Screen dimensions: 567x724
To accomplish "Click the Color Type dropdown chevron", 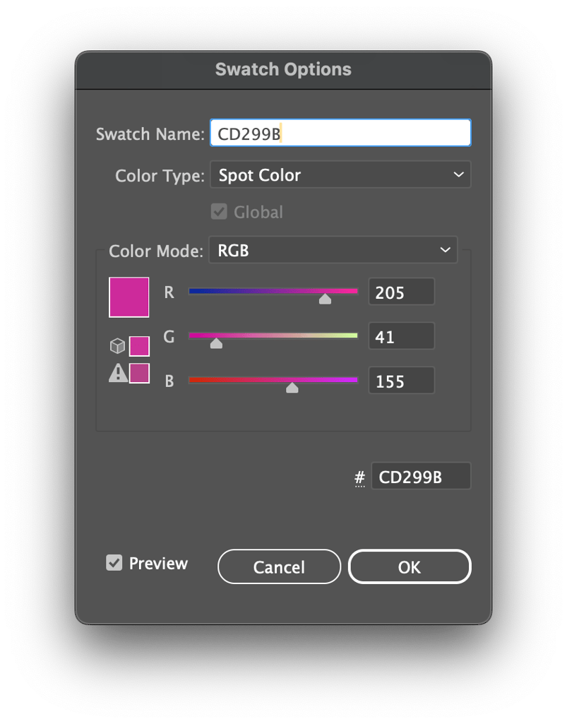I will pyautogui.click(x=460, y=174).
